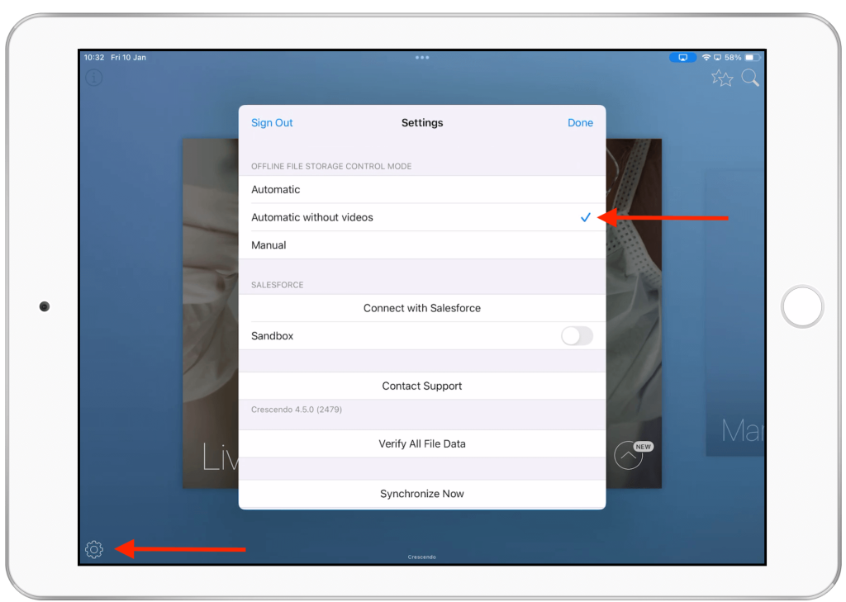Start a sync with Synchronize Now
The width and height of the screenshot is (846, 602).
pos(422,493)
